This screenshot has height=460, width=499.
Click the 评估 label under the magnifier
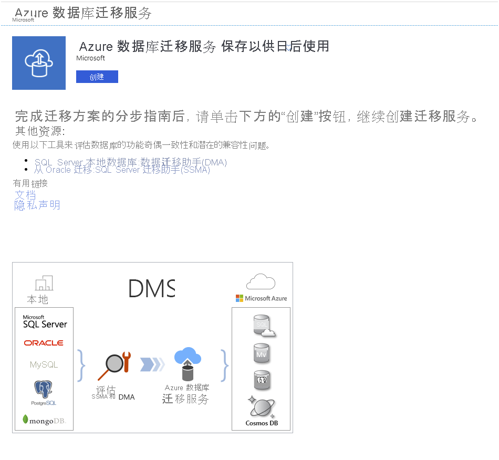[x=106, y=390]
